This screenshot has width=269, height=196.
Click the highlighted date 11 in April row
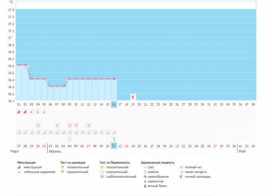114,146
